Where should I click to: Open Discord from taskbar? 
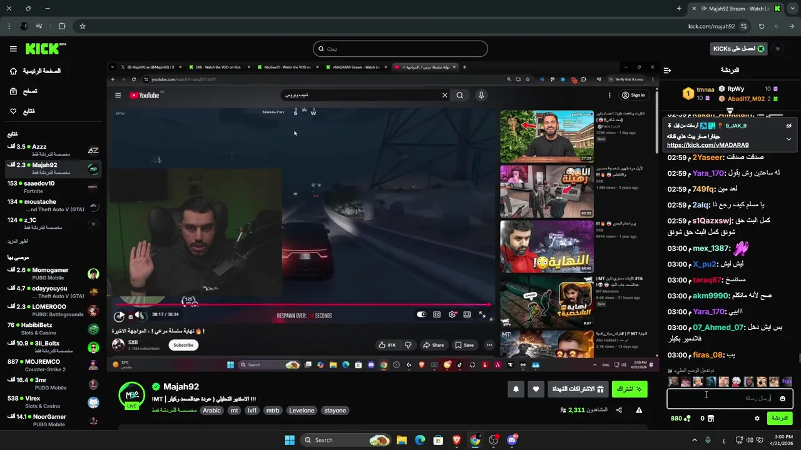pyautogui.click(x=512, y=440)
